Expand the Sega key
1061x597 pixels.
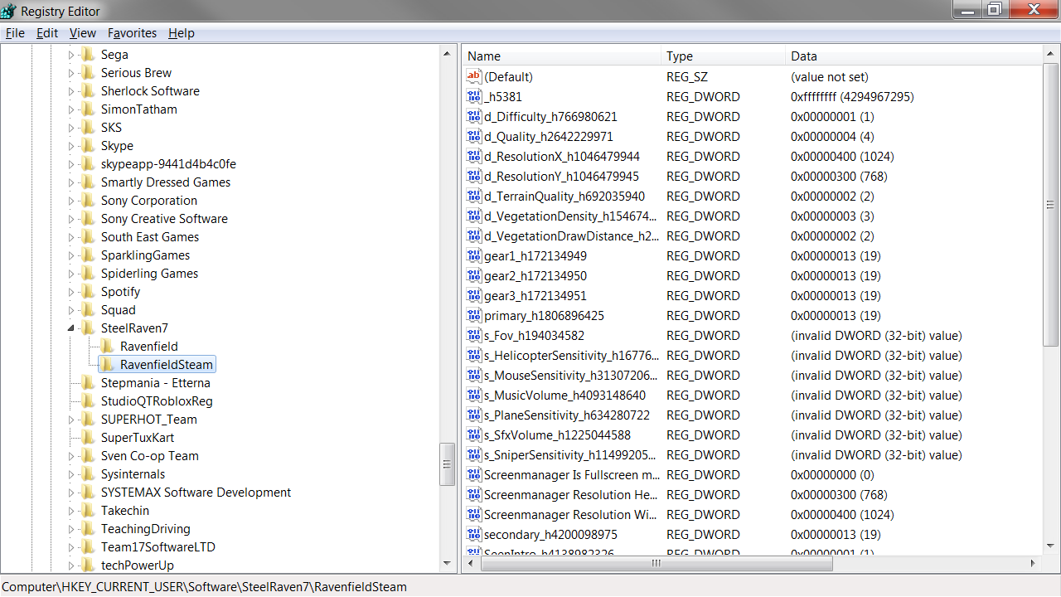[x=70, y=55]
